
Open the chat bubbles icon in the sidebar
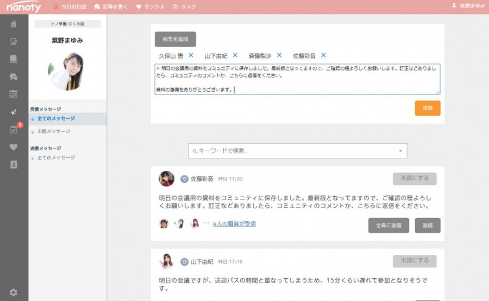pos(14,76)
